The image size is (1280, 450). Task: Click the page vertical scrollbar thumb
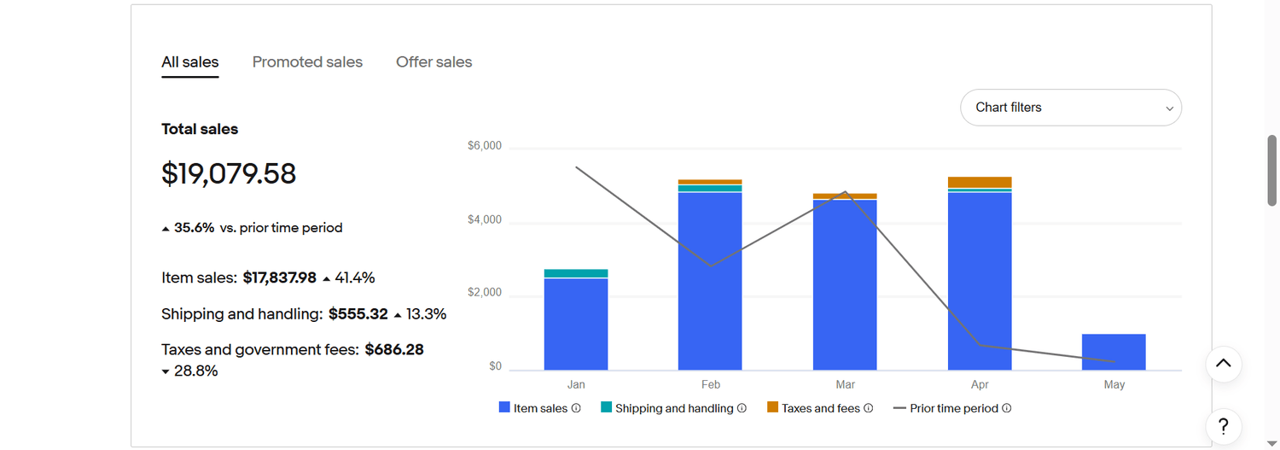click(x=1272, y=170)
